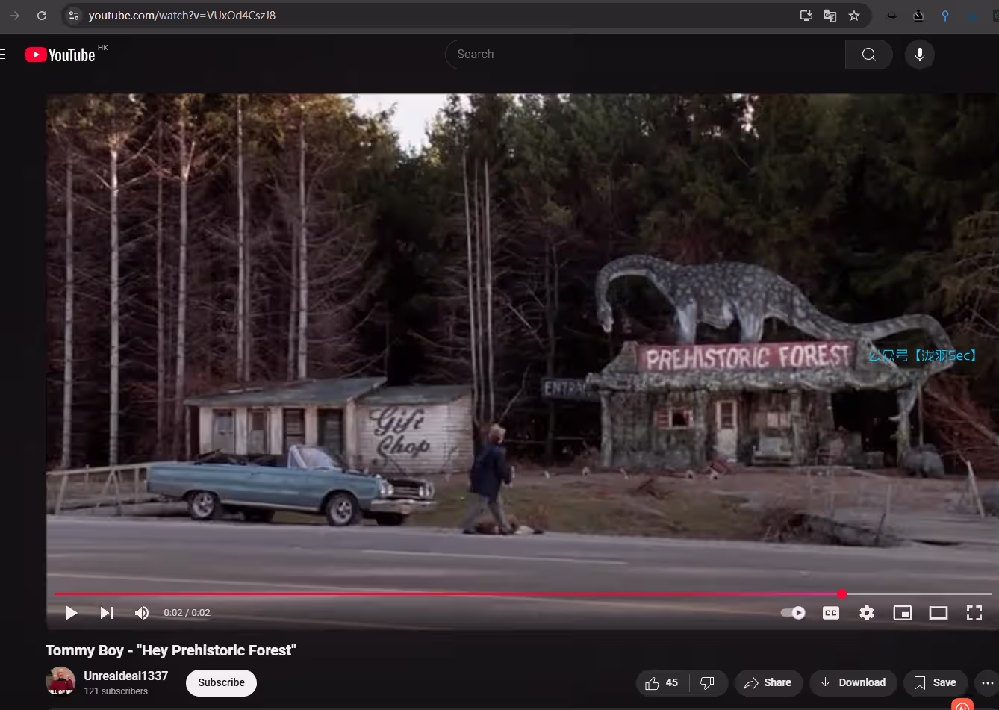The width and height of the screenshot is (999, 710).
Task: Click the magnifier search button
Action: tap(869, 55)
